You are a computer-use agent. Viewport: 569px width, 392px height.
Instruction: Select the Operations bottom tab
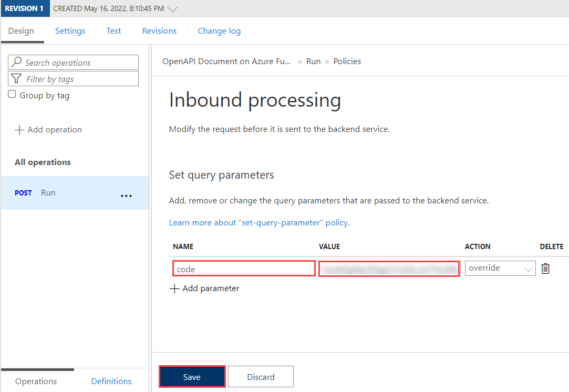(36, 381)
